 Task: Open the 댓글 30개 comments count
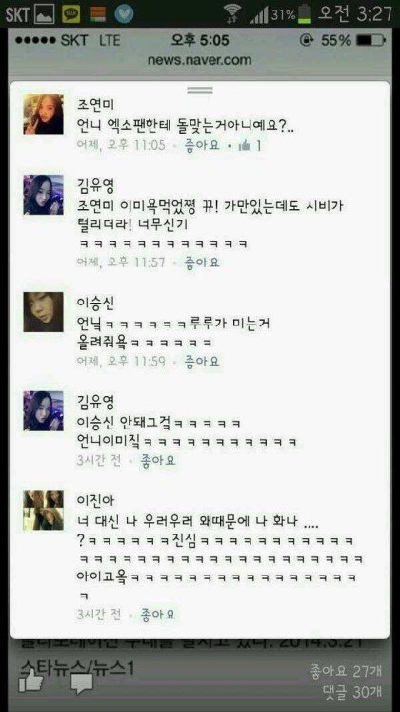click(x=352, y=692)
